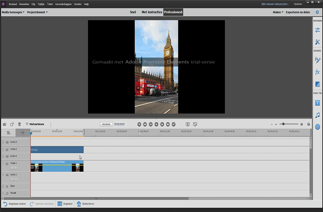The height and width of the screenshot is (212, 323).
Task: Click the Renderen button
Action: 106,124
